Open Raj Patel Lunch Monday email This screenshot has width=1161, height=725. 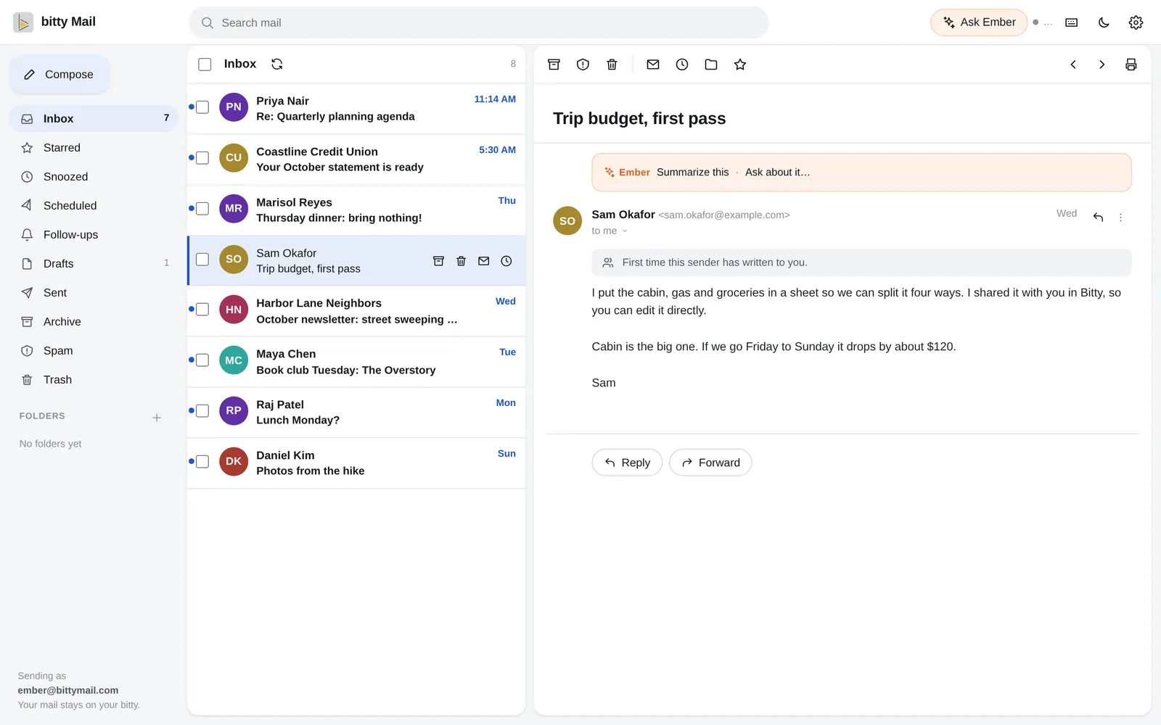[356, 413]
